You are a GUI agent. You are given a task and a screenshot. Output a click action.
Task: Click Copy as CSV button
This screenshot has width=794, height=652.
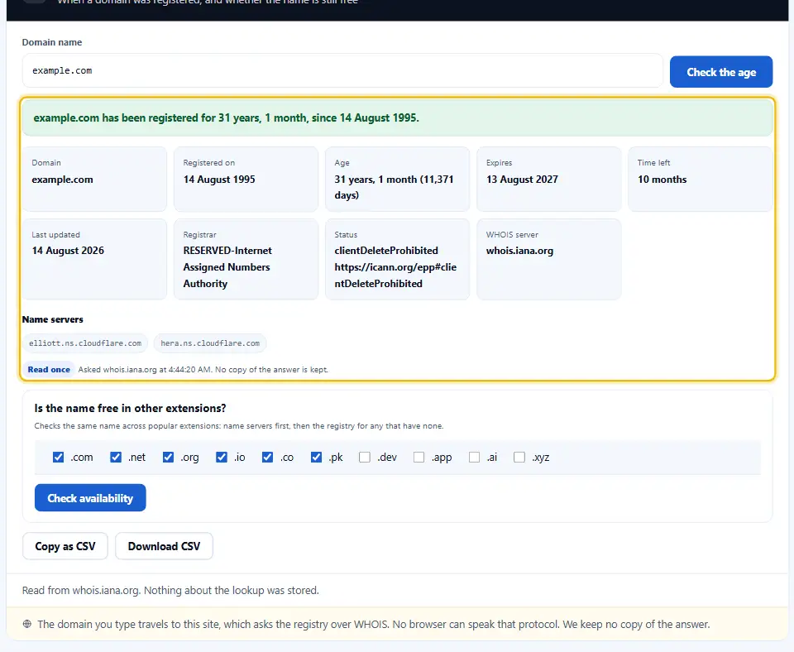pos(65,546)
